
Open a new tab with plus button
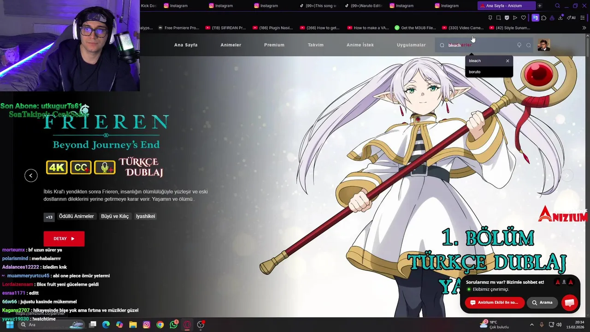point(540,6)
